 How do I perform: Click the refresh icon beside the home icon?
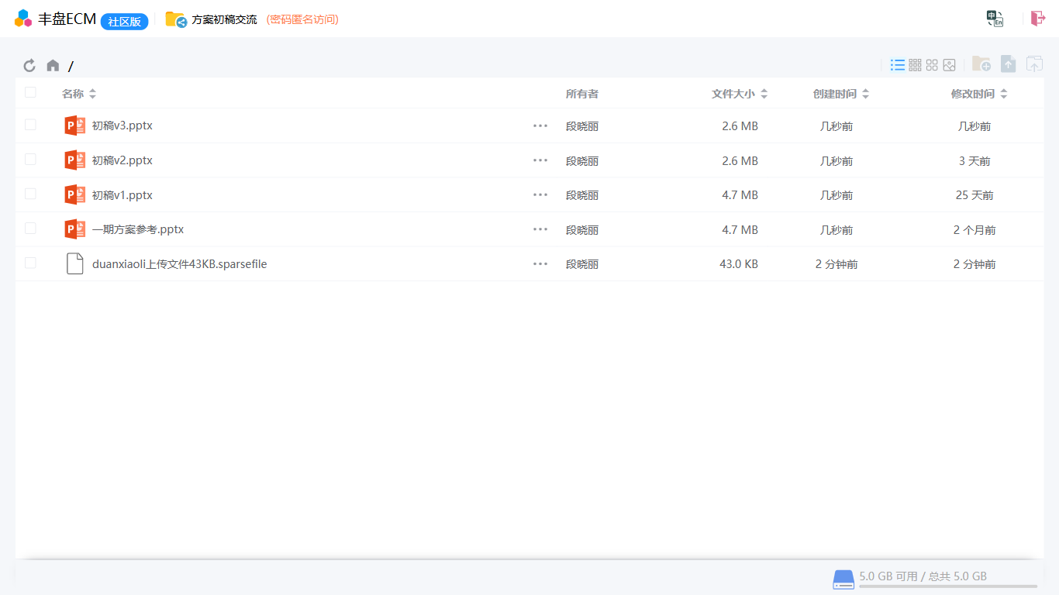29,66
